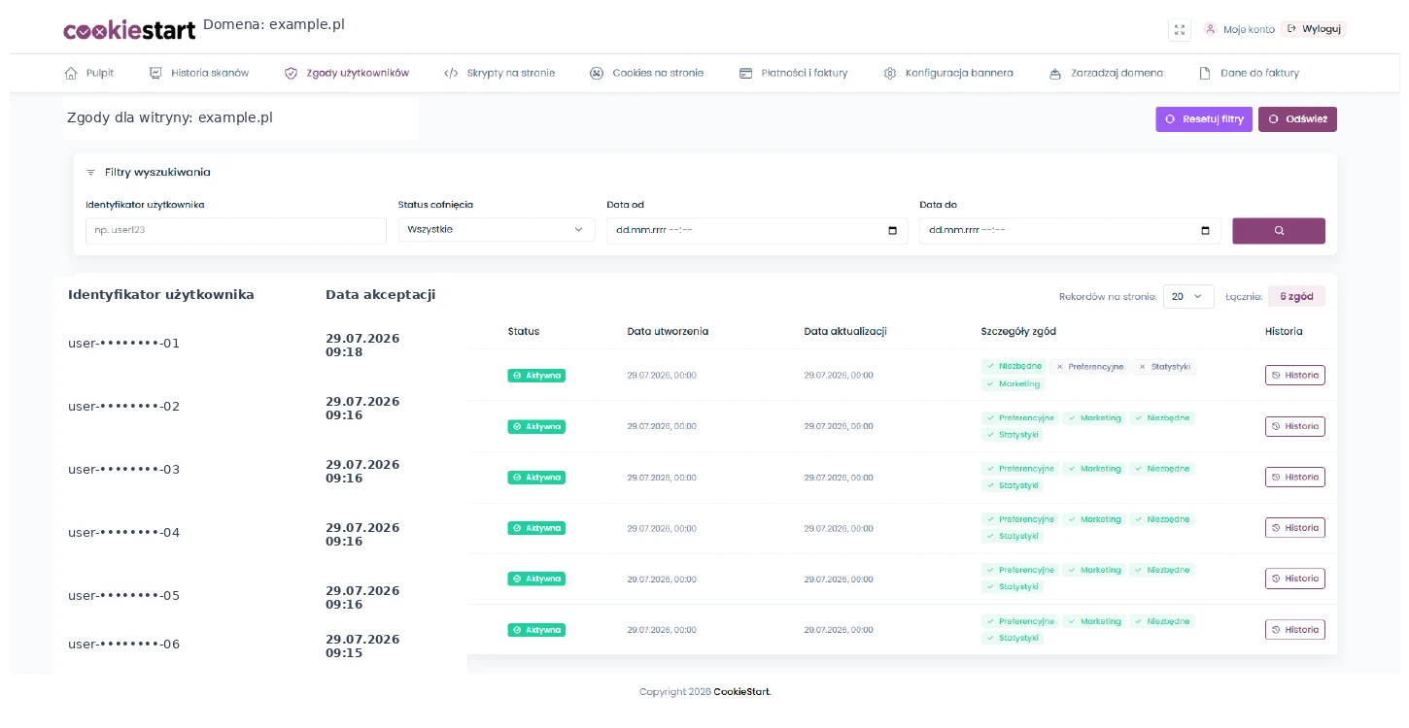Click the CookieStart logo
The width and height of the screenshot is (1409, 728).
[129, 30]
